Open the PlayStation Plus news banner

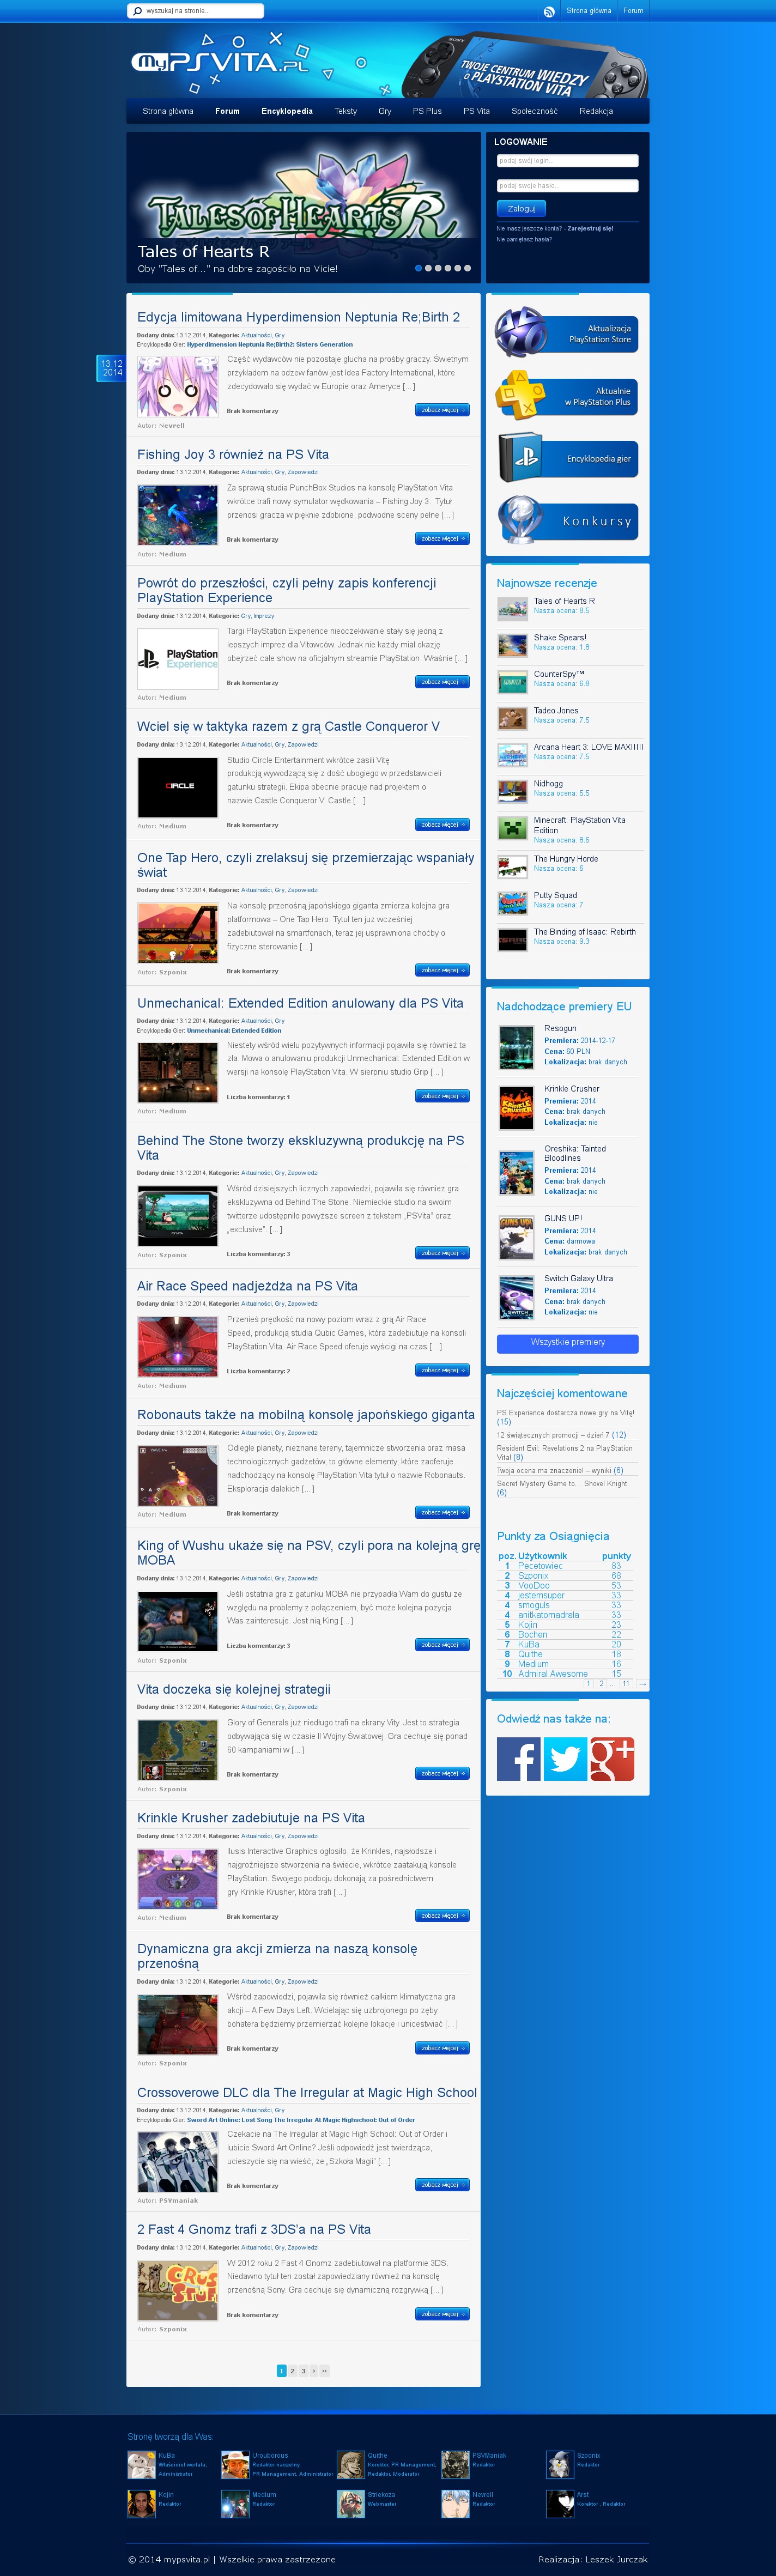[x=567, y=396]
